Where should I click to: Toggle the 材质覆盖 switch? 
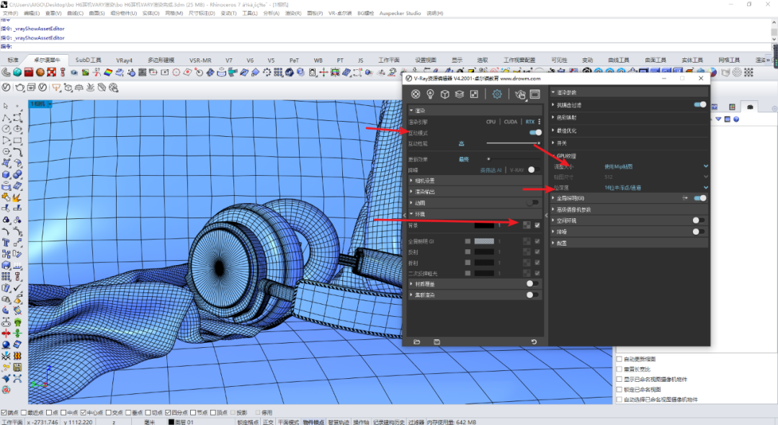coord(532,284)
